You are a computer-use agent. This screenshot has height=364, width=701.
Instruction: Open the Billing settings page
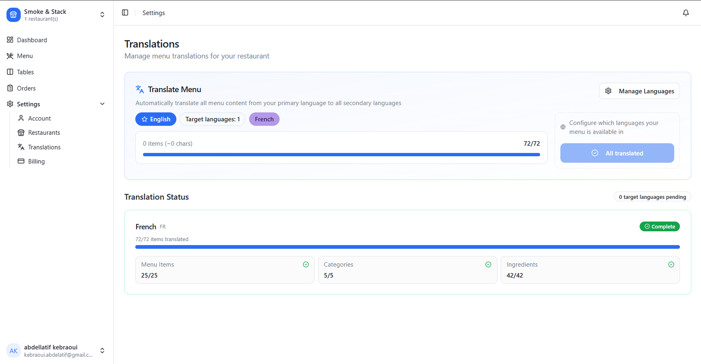[x=36, y=161]
